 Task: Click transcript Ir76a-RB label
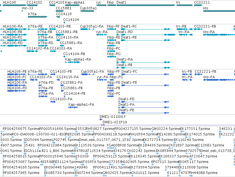pos(45,32)
